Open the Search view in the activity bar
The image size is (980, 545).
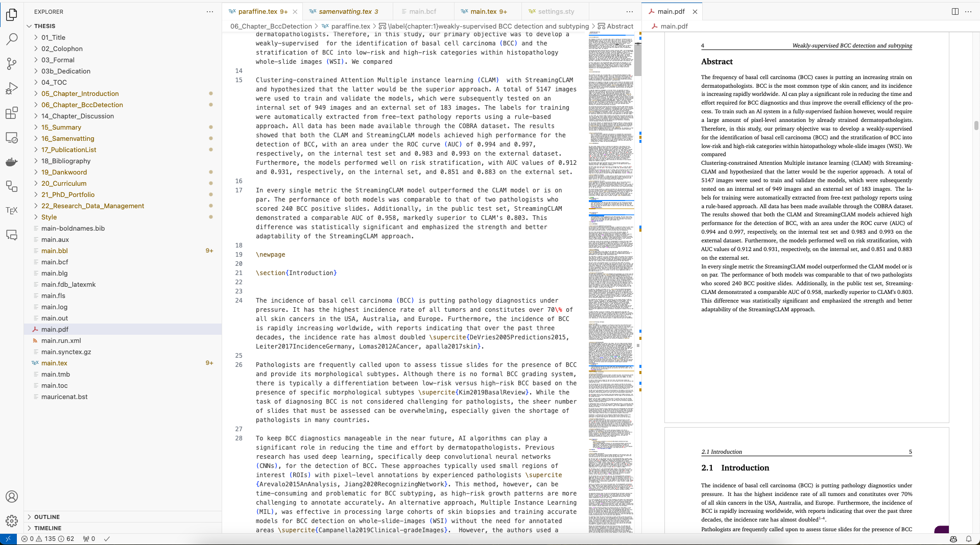click(12, 39)
